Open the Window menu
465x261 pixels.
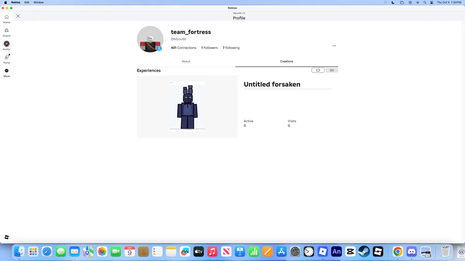click(39, 3)
